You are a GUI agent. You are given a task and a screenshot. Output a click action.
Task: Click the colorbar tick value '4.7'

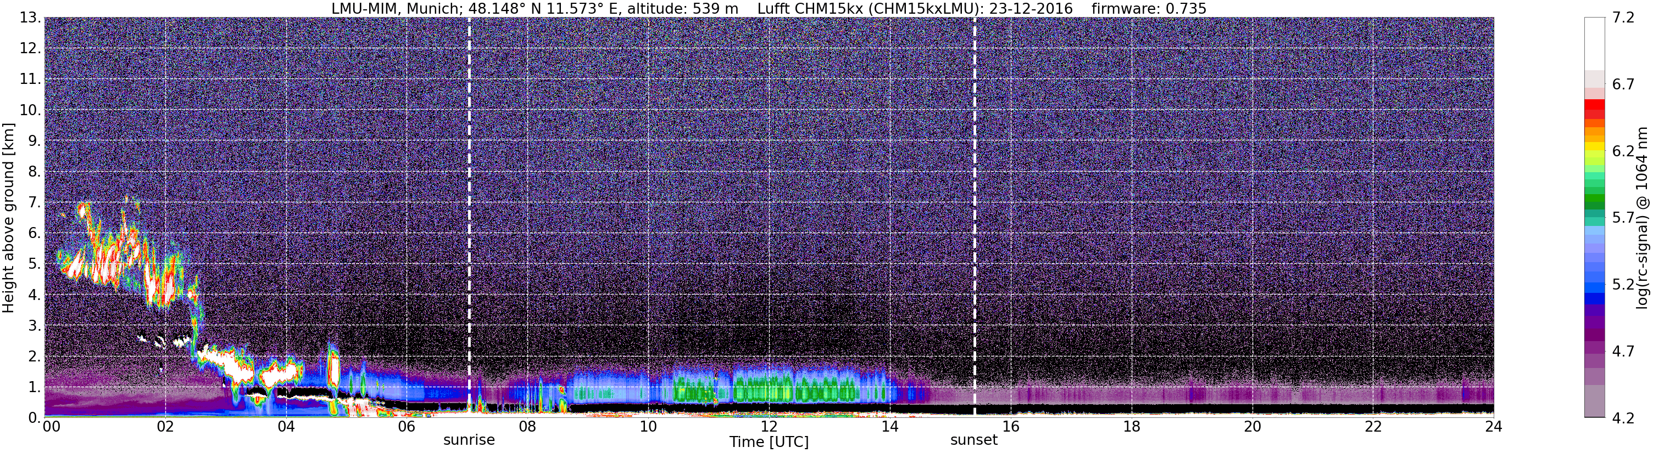[1623, 351]
